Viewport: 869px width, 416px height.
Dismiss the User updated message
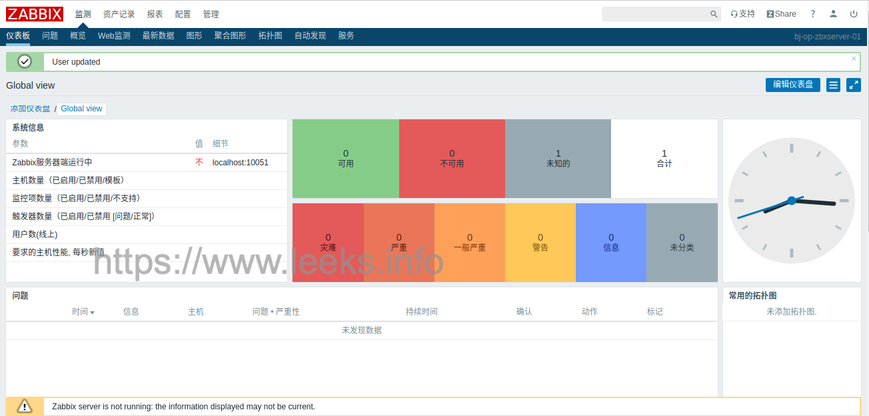pos(854,59)
